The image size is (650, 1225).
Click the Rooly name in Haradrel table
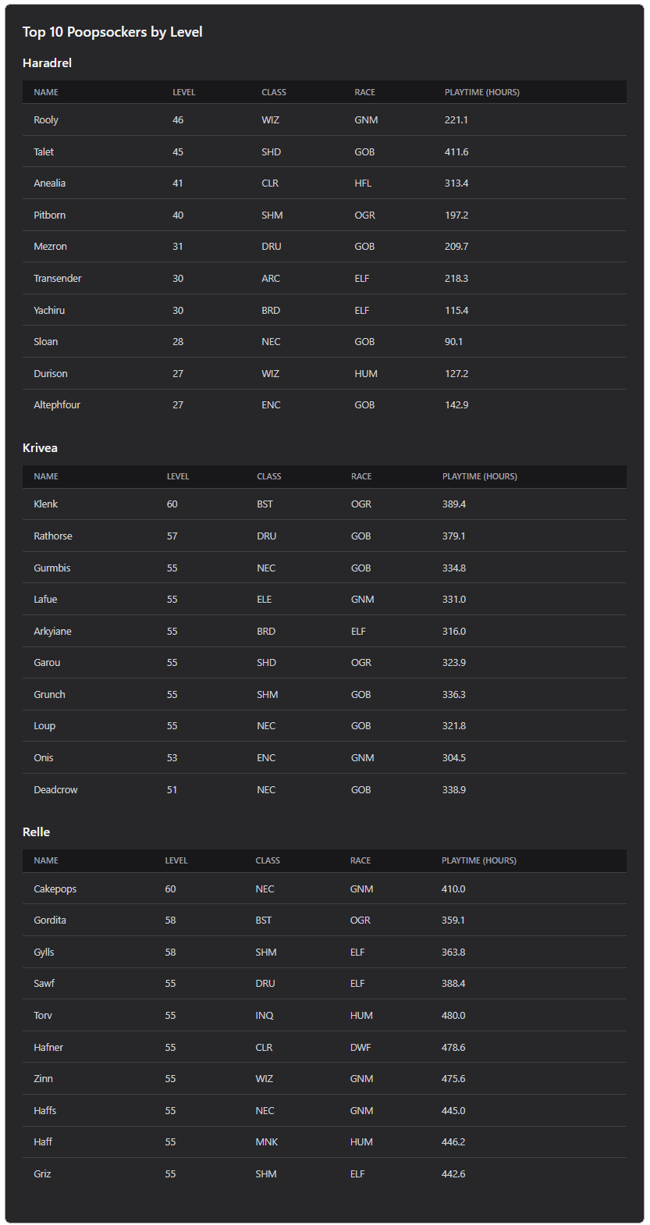coord(46,120)
